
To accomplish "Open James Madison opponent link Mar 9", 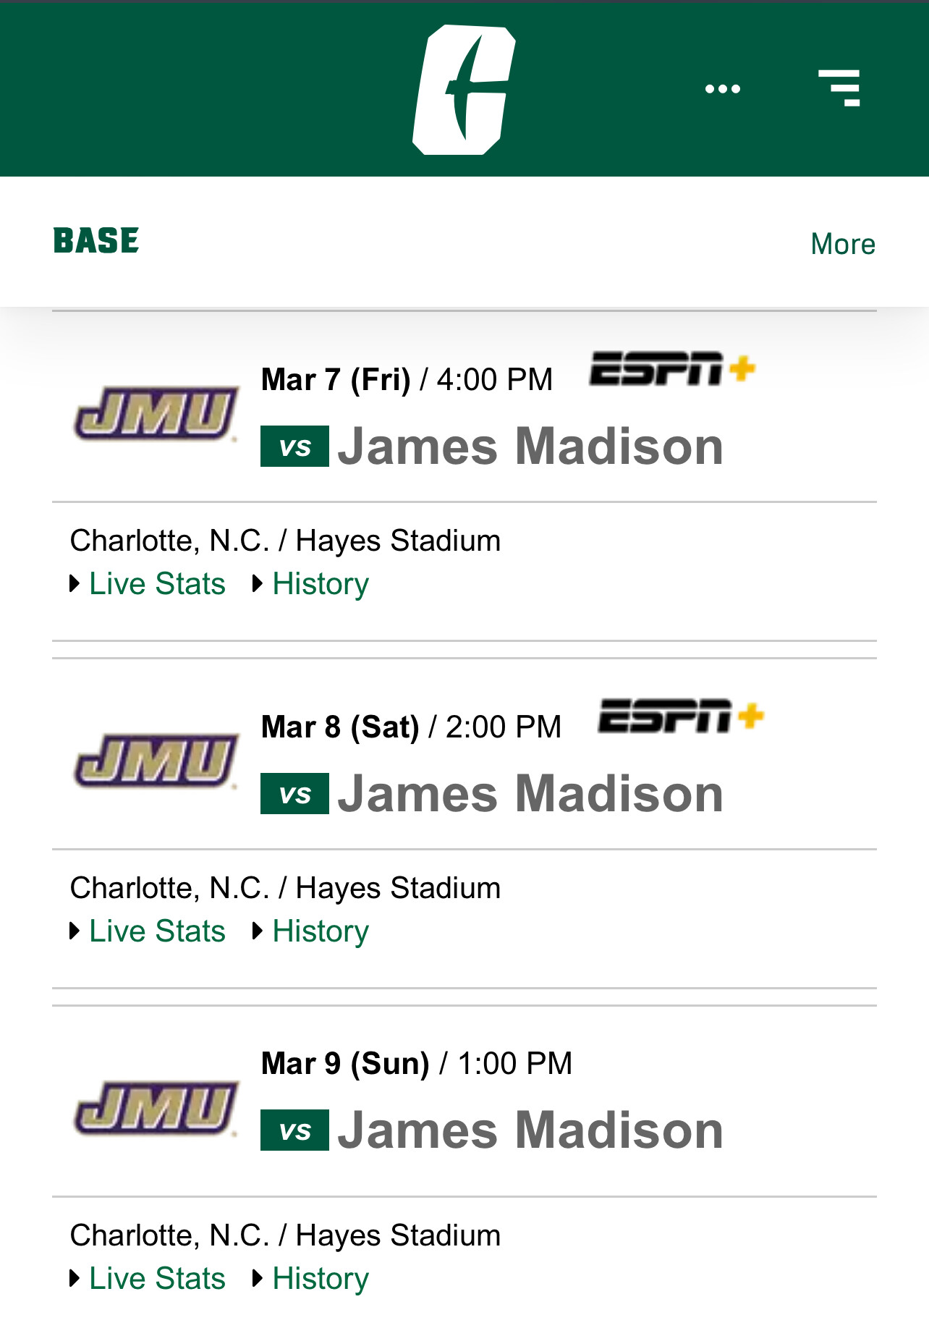I will (530, 1130).
